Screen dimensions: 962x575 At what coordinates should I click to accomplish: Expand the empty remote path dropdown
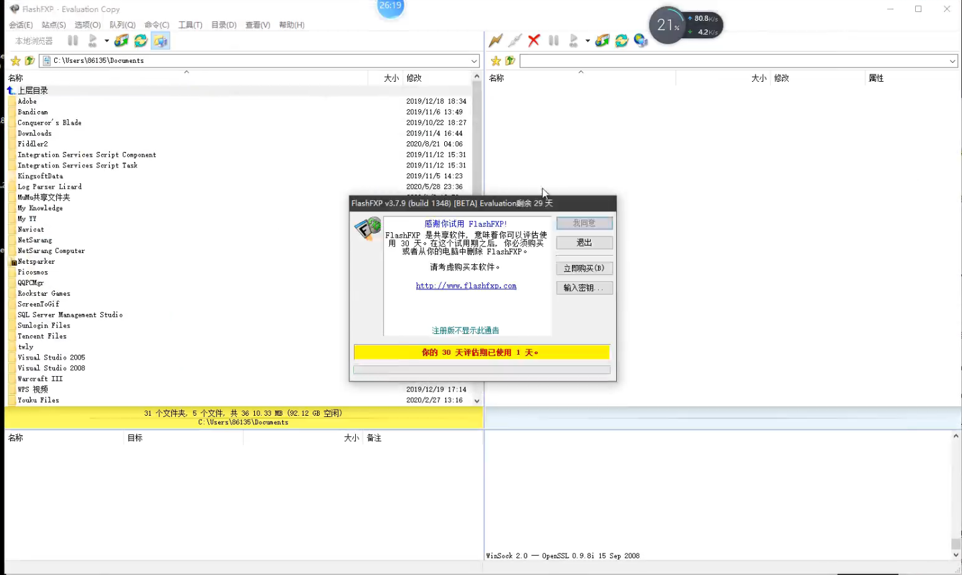pyautogui.click(x=952, y=61)
